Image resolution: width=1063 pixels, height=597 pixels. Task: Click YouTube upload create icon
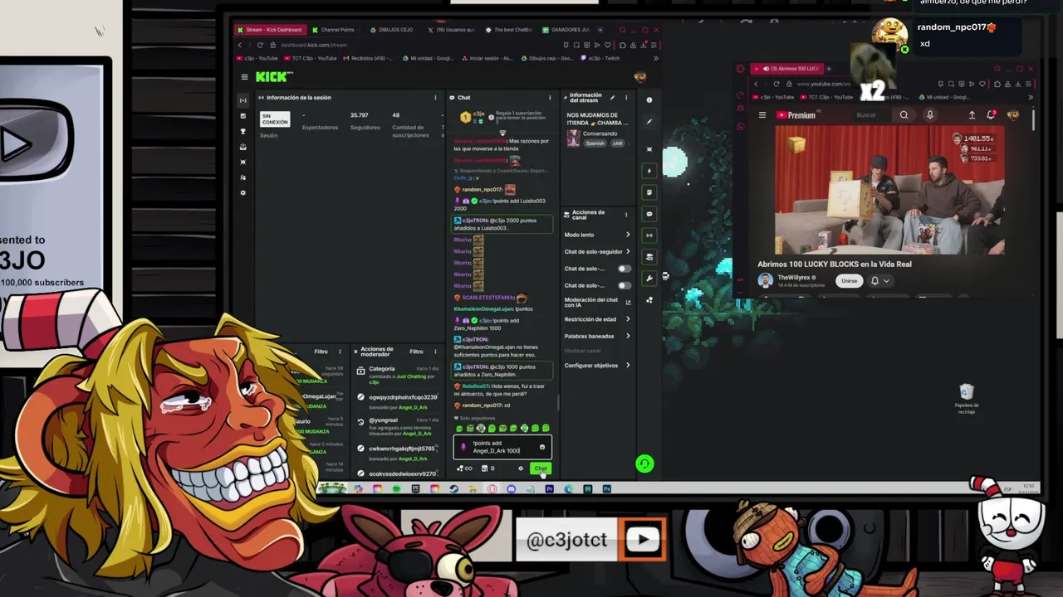click(x=972, y=115)
